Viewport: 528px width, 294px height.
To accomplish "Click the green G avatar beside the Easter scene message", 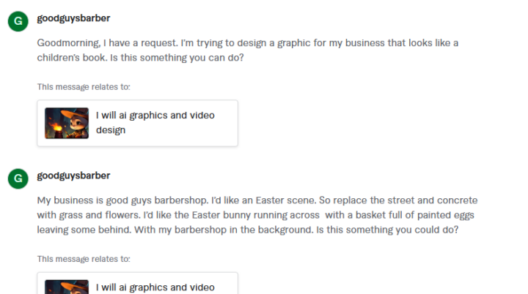I will (18, 178).
